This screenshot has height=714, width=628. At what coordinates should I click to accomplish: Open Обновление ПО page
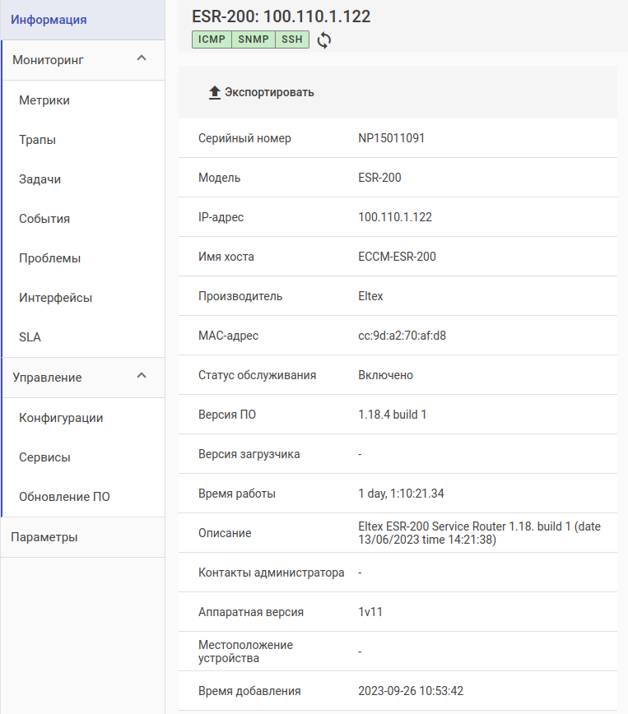click(64, 497)
